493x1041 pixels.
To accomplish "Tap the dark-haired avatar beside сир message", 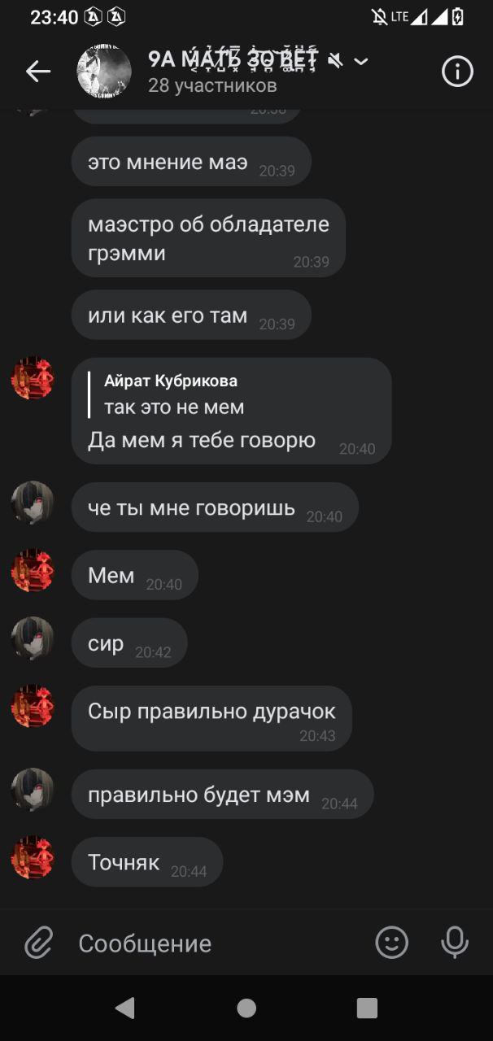I will [x=33, y=638].
